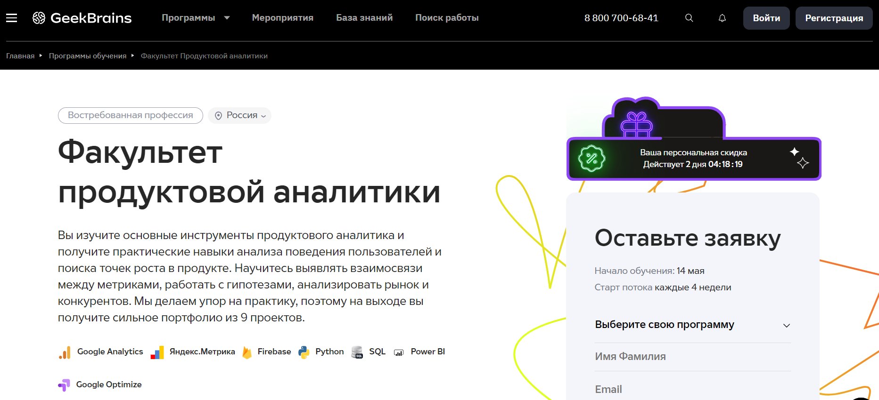Click the Начало обучения: 14 мая text
The height and width of the screenshot is (400, 879).
[x=649, y=271]
